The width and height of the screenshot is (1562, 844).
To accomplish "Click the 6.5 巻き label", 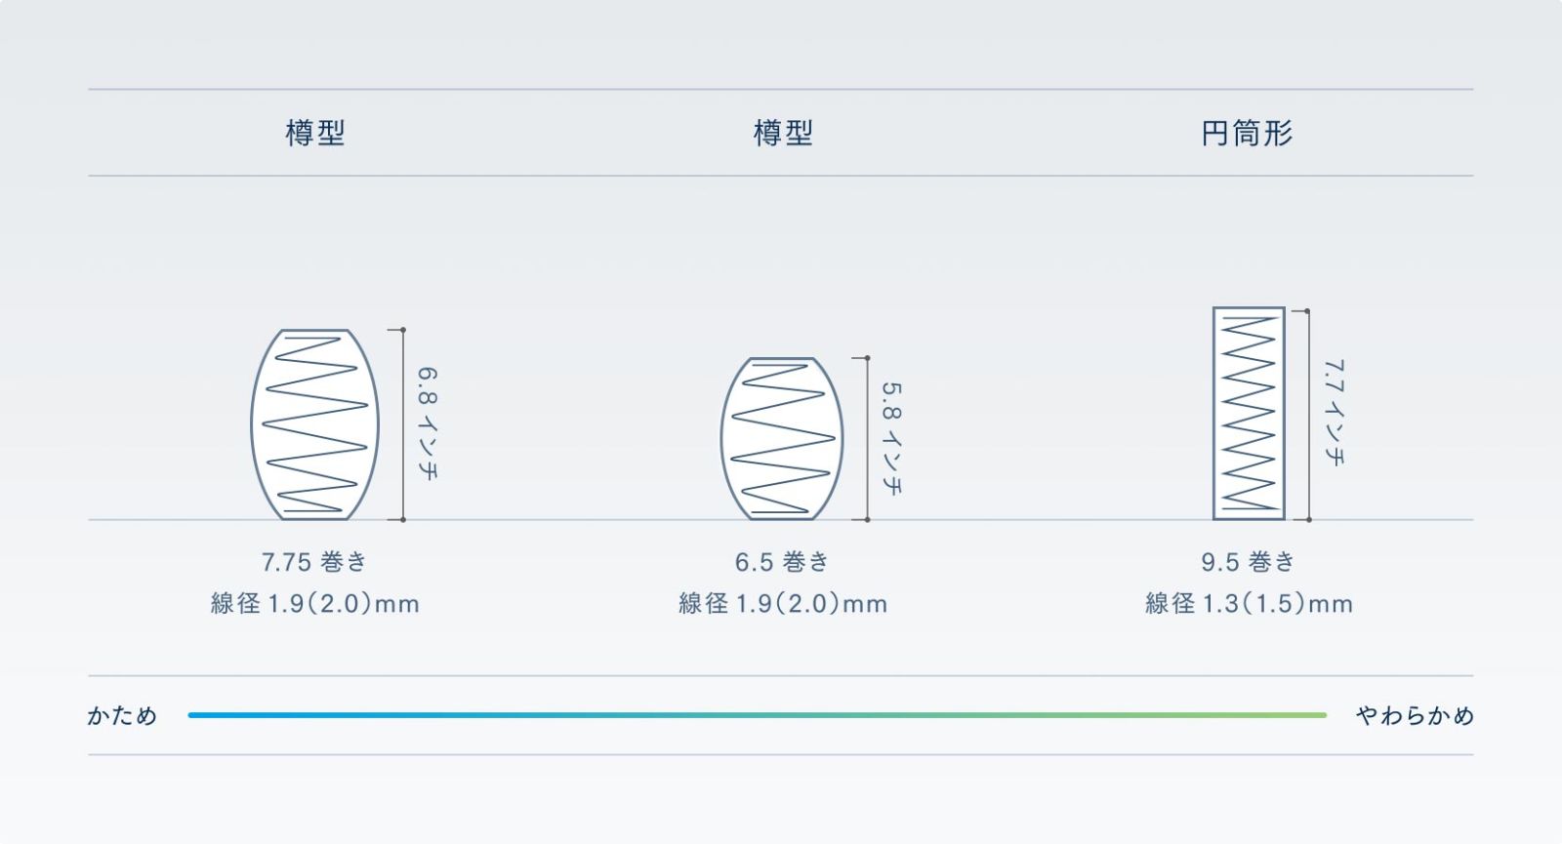I will 782,562.
